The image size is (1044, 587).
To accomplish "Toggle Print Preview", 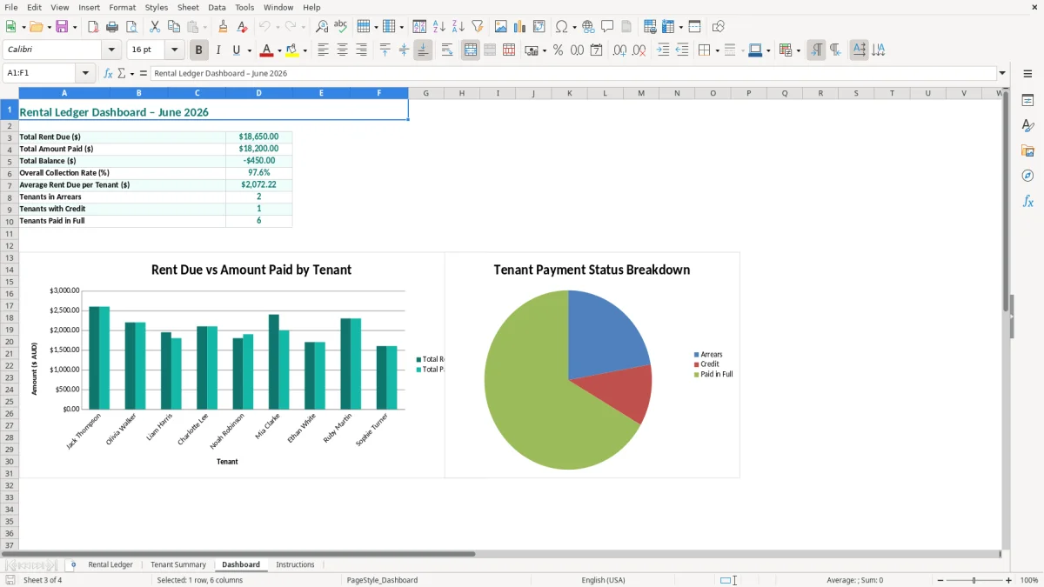I will click(130, 27).
